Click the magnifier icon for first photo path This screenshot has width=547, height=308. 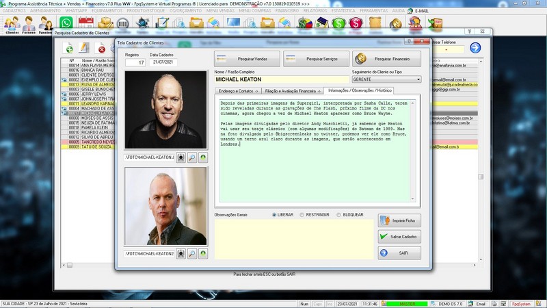(x=192, y=157)
